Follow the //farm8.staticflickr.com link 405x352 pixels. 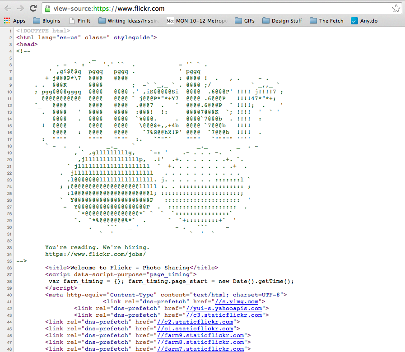click(200, 342)
